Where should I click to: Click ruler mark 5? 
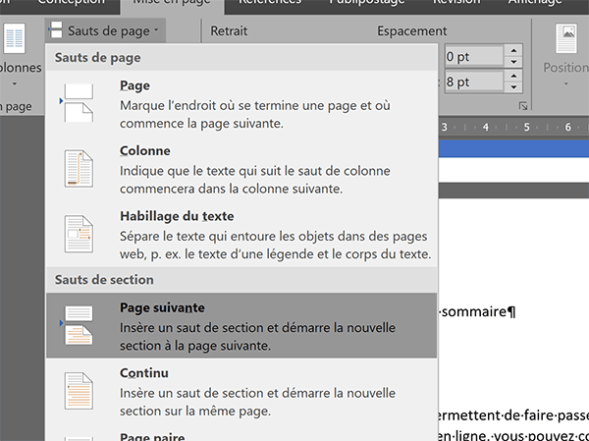click(526, 127)
